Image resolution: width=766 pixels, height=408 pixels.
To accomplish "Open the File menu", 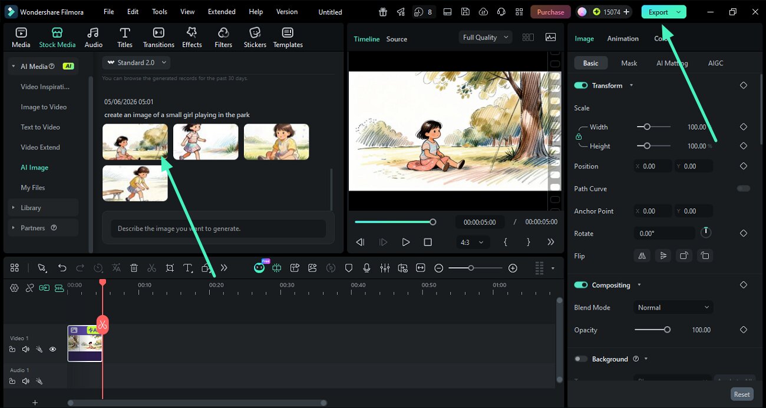I will pyautogui.click(x=109, y=12).
